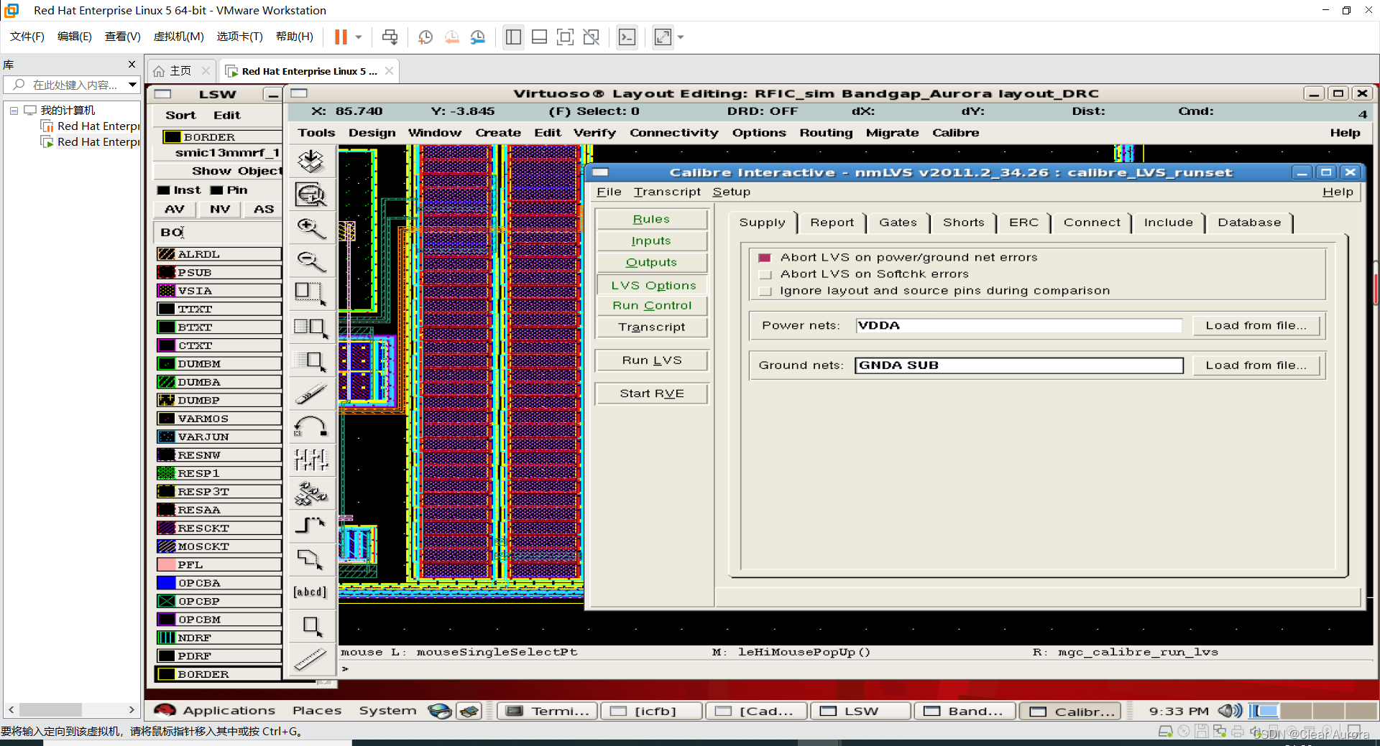Select the Create Path tool icon
1380x746 pixels.
[311, 526]
